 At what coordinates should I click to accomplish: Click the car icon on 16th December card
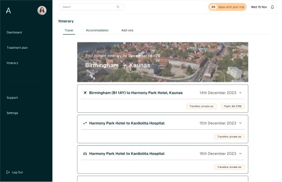tap(85, 154)
